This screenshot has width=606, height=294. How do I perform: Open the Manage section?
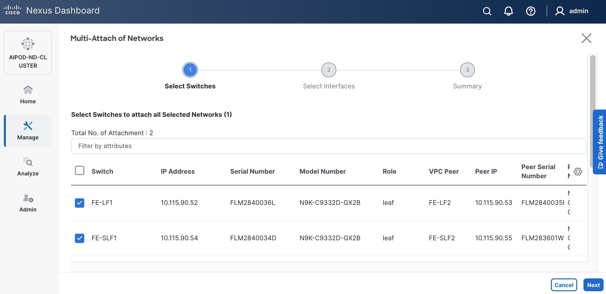[x=28, y=131]
